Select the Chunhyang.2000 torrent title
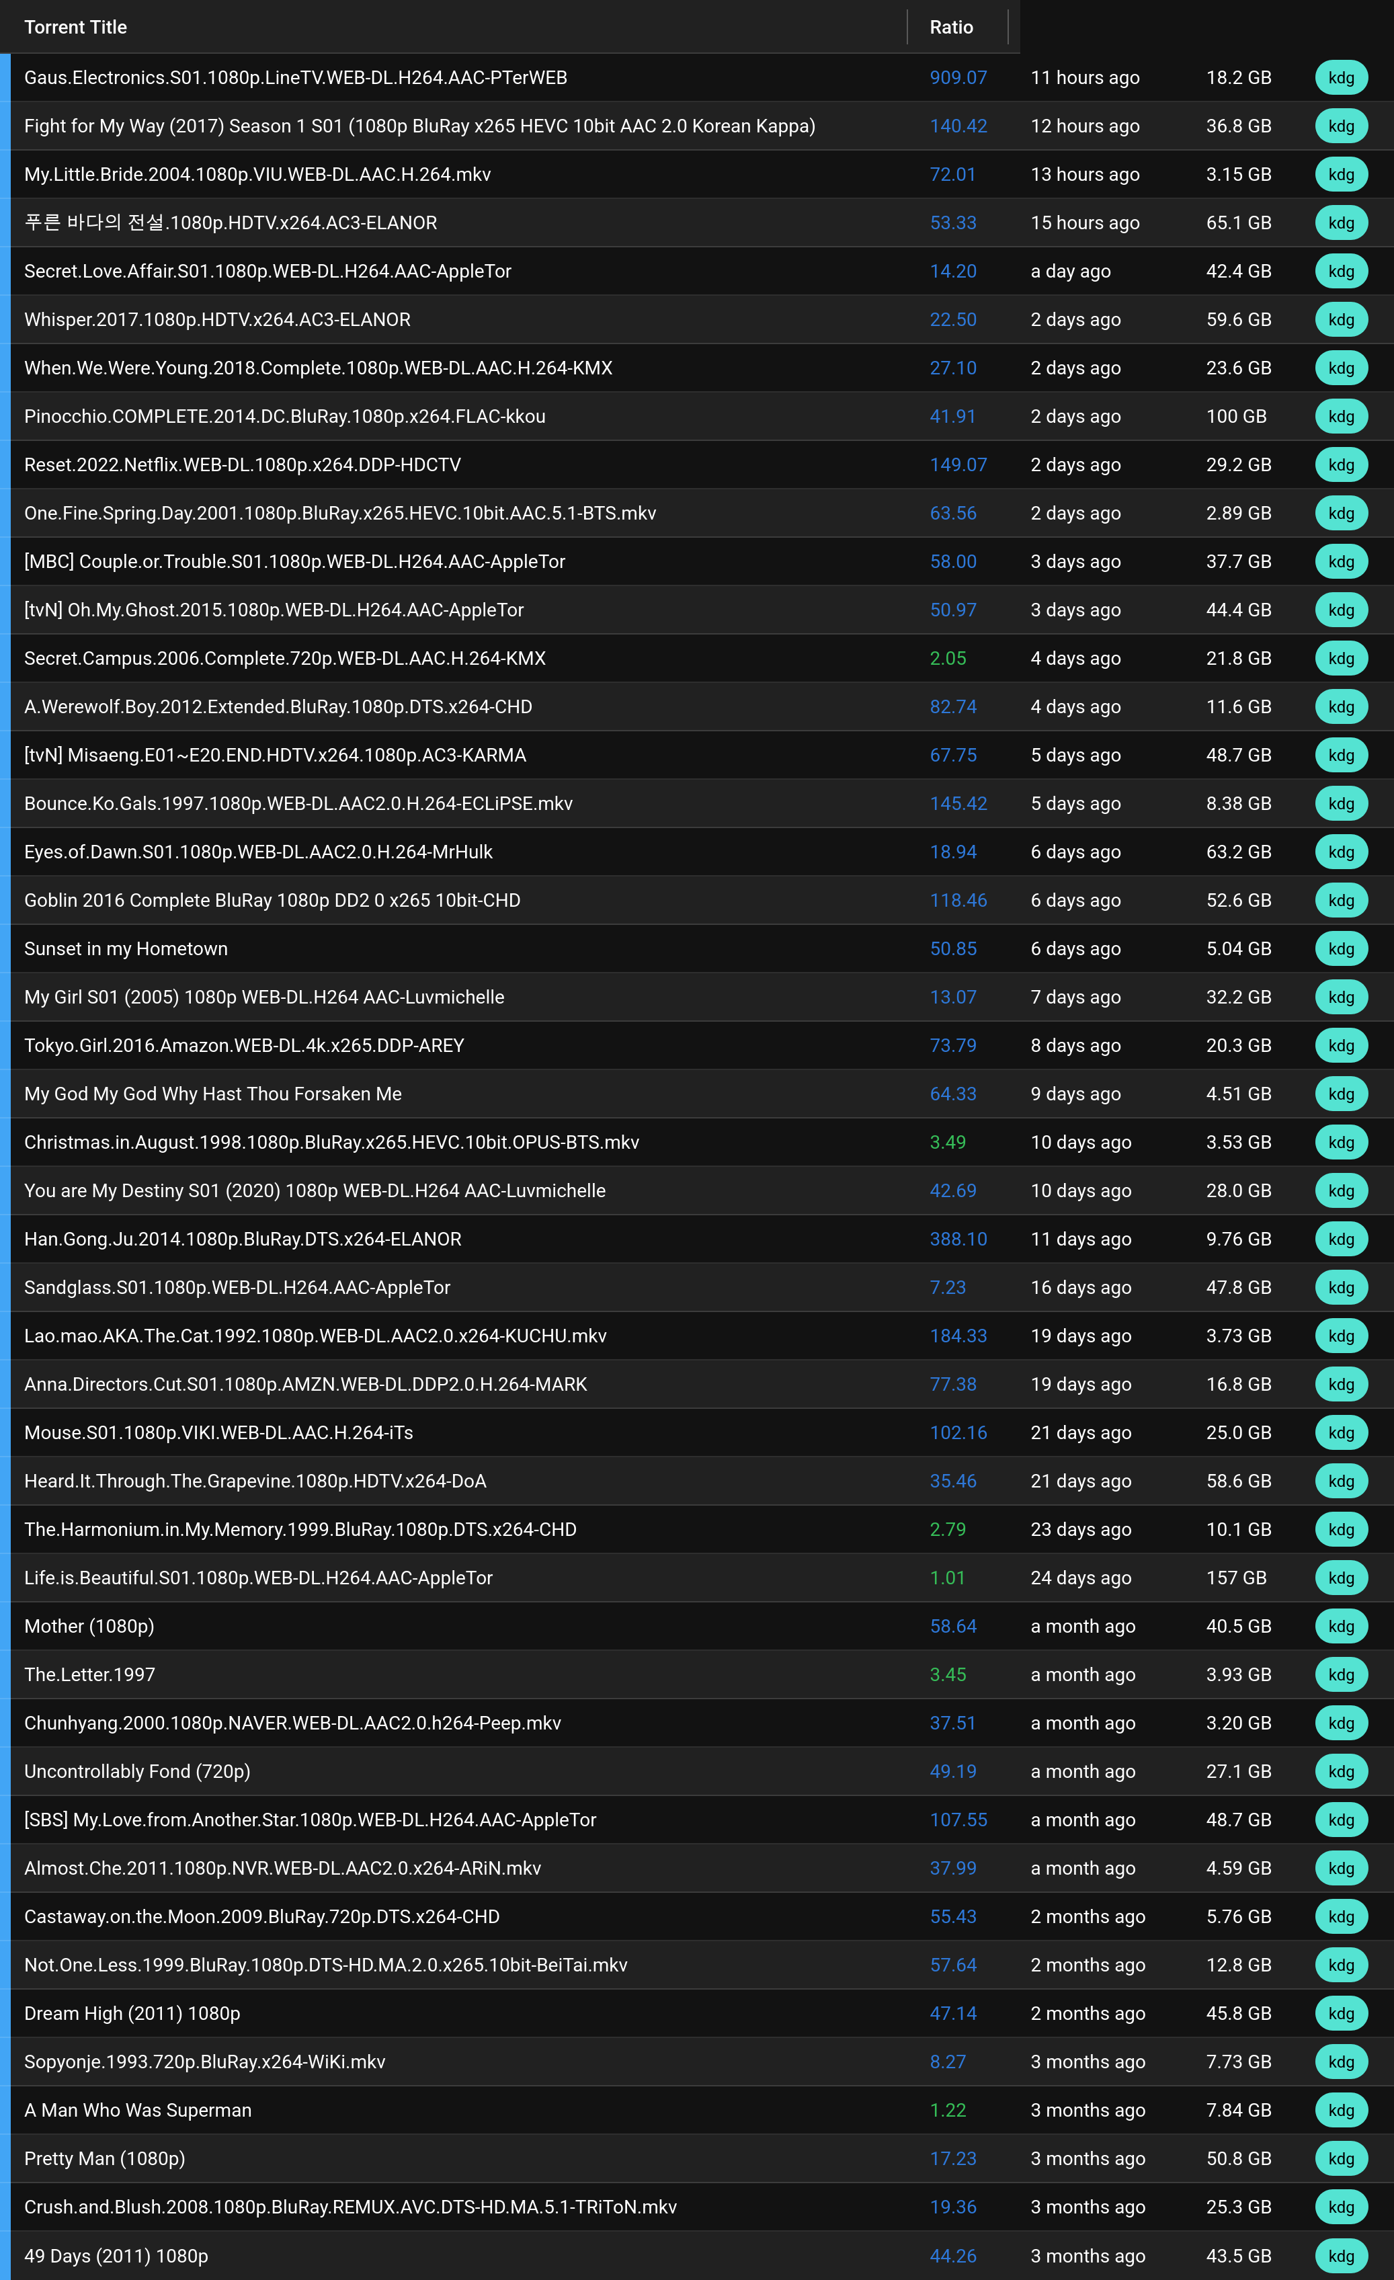 (x=292, y=1723)
